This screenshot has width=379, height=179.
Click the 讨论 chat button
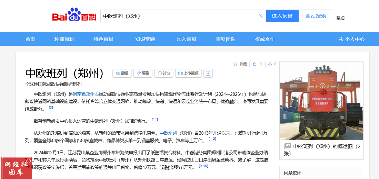coord(164,73)
